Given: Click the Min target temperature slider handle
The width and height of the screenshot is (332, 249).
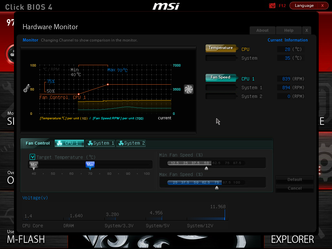Looking at the screenshot, I should coord(34,166).
